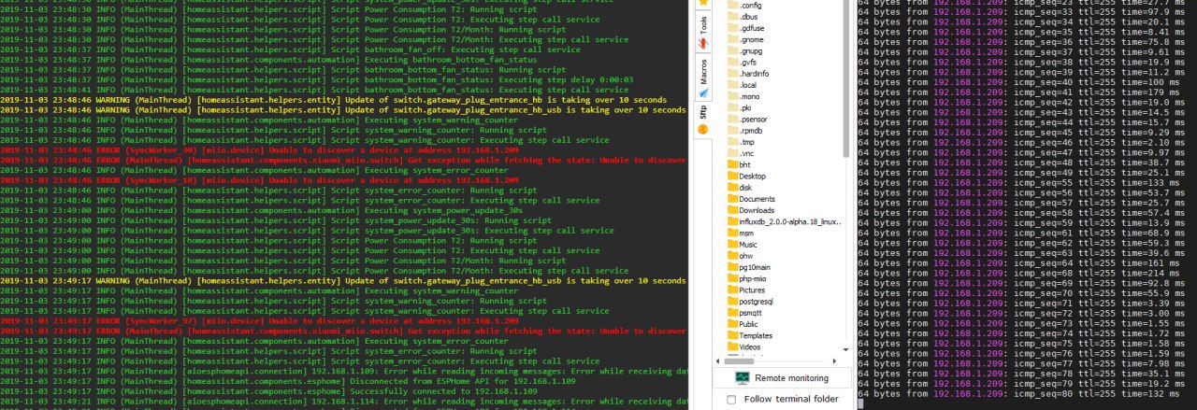Select the .gnome folder

coord(745,40)
